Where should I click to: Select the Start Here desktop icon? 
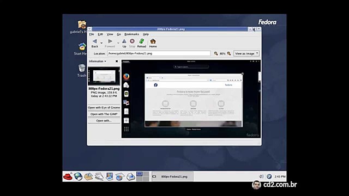tap(81, 49)
